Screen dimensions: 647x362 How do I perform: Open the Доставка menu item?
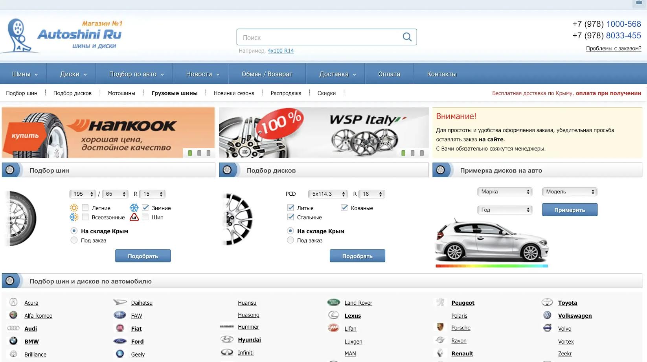click(x=337, y=74)
